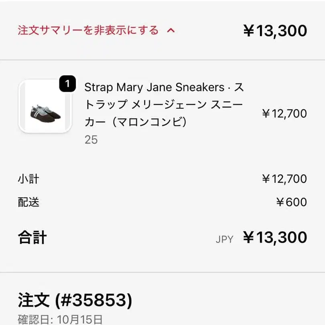Click the 確認日: 10月15日 confirmation date
The width and height of the screenshot is (325, 325).
[x=60, y=319]
